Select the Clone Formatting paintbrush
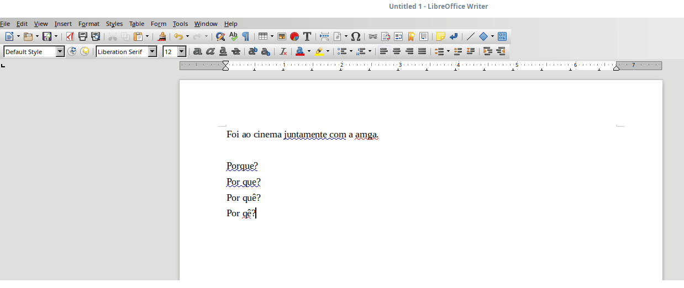The width and height of the screenshot is (684, 288). click(x=162, y=36)
